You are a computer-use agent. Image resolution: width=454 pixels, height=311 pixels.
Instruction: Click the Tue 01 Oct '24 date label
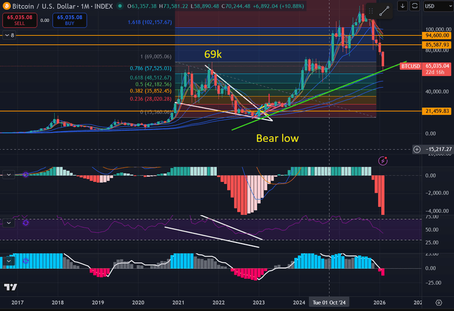pyautogui.click(x=329, y=303)
